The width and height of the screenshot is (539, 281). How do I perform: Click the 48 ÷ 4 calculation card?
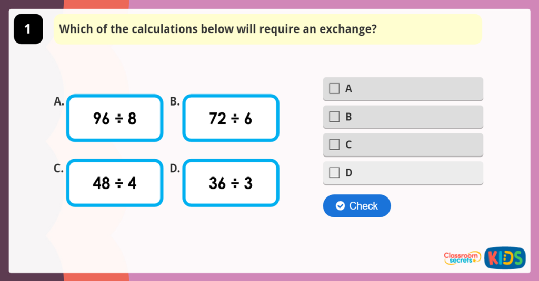pyautogui.click(x=115, y=183)
